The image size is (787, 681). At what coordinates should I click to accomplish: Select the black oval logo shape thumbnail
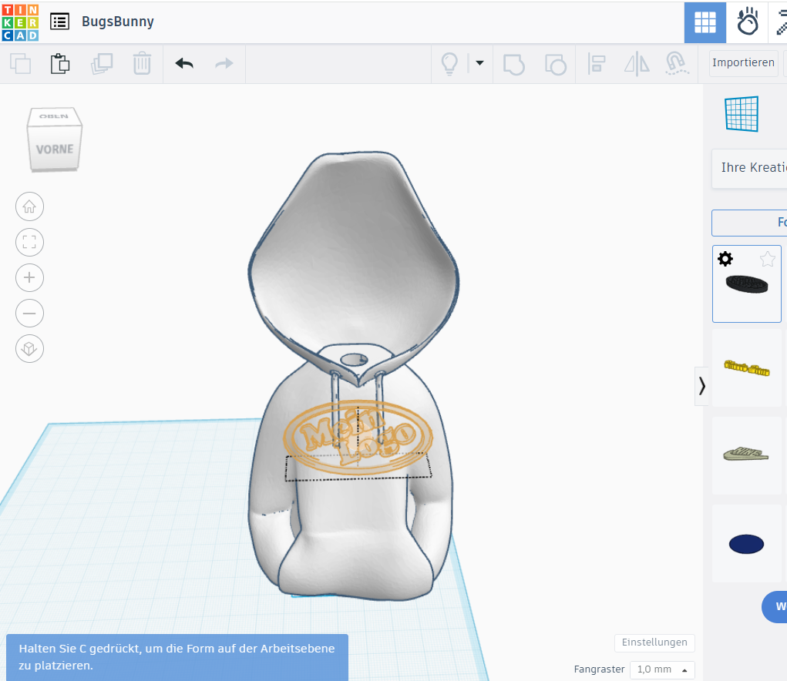tap(747, 284)
